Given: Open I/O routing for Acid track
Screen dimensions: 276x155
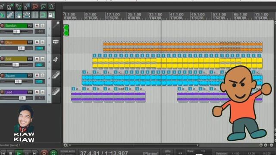Looking at the screenshot, I should 30,59.
